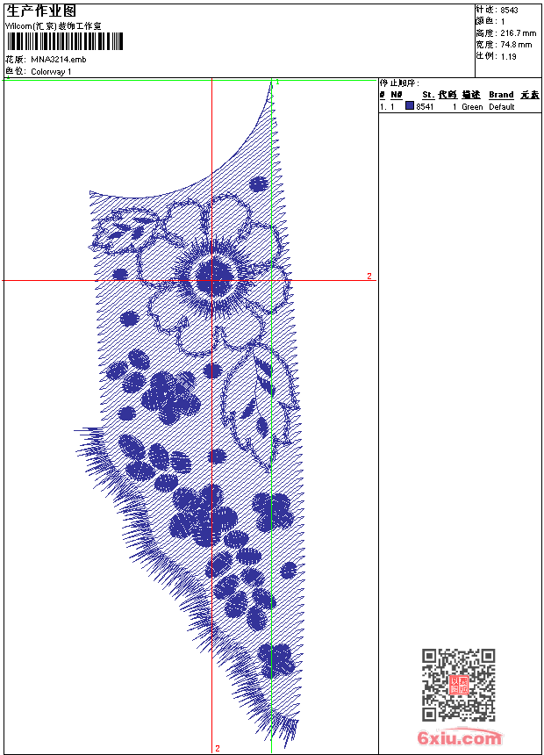Select the 'Colorway 1' text
Screen dimensions: 544x755
(51, 72)
